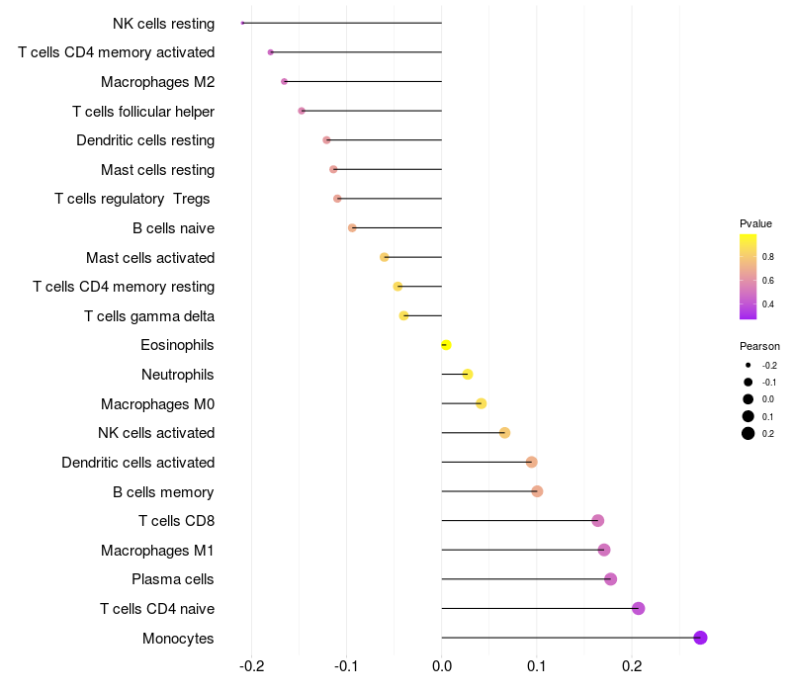Click the Neutrophils axis label
Screen dimensions: 791x692
coord(178,375)
